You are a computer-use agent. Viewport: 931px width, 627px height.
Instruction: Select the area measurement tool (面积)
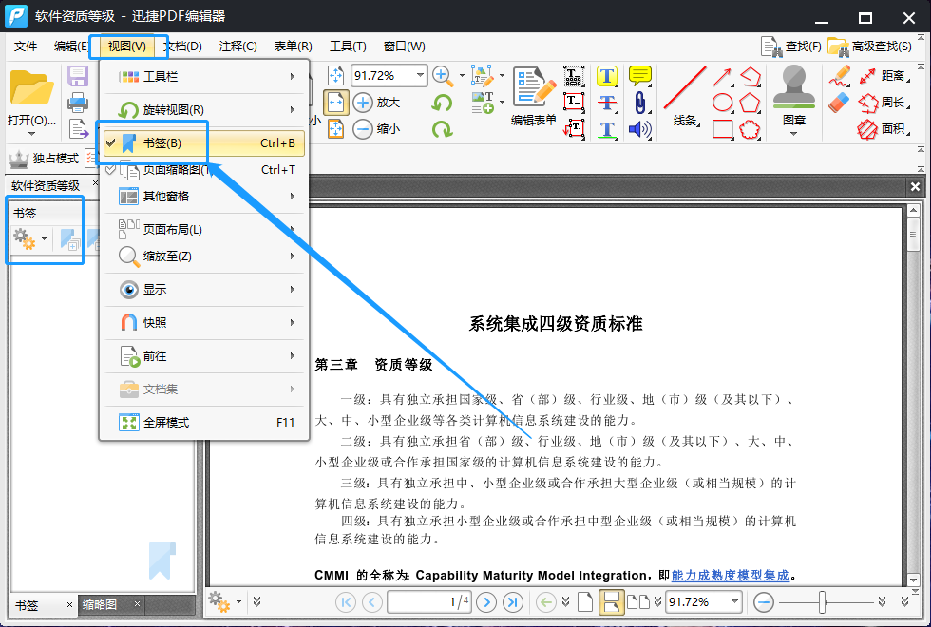click(893, 129)
